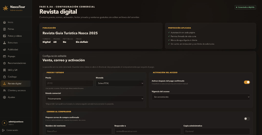Image resolution: width=262 pixels, height=135 pixels.
Task: Click the Clientes y accesos people icon
Action: coord(5,90)
